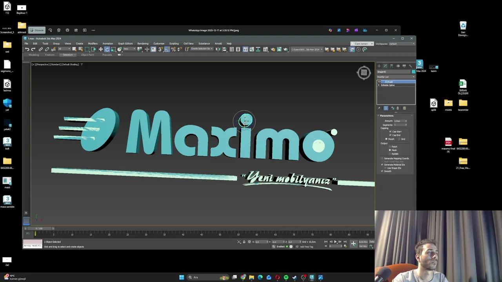
Task: Toggle the Angle Snap button
Action: [x=167, y=49]
